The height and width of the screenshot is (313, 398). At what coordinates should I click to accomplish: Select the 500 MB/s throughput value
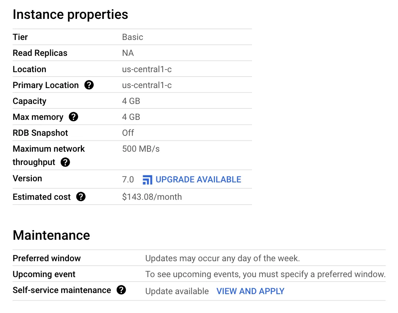click(140, 149)
